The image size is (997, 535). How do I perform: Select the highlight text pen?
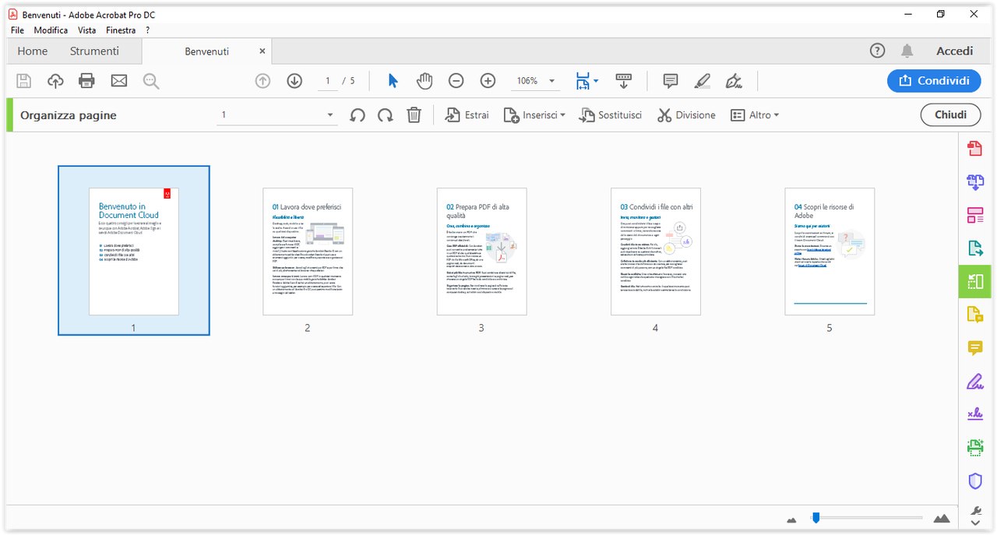(x=703, y=81)
